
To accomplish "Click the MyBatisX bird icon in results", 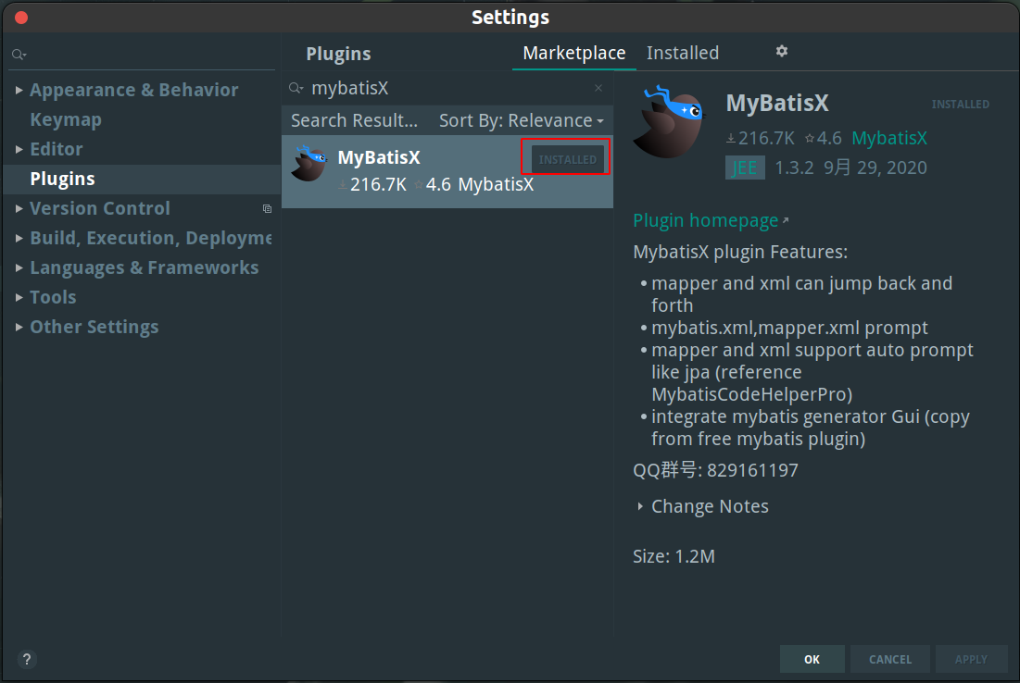I will 309,164.
